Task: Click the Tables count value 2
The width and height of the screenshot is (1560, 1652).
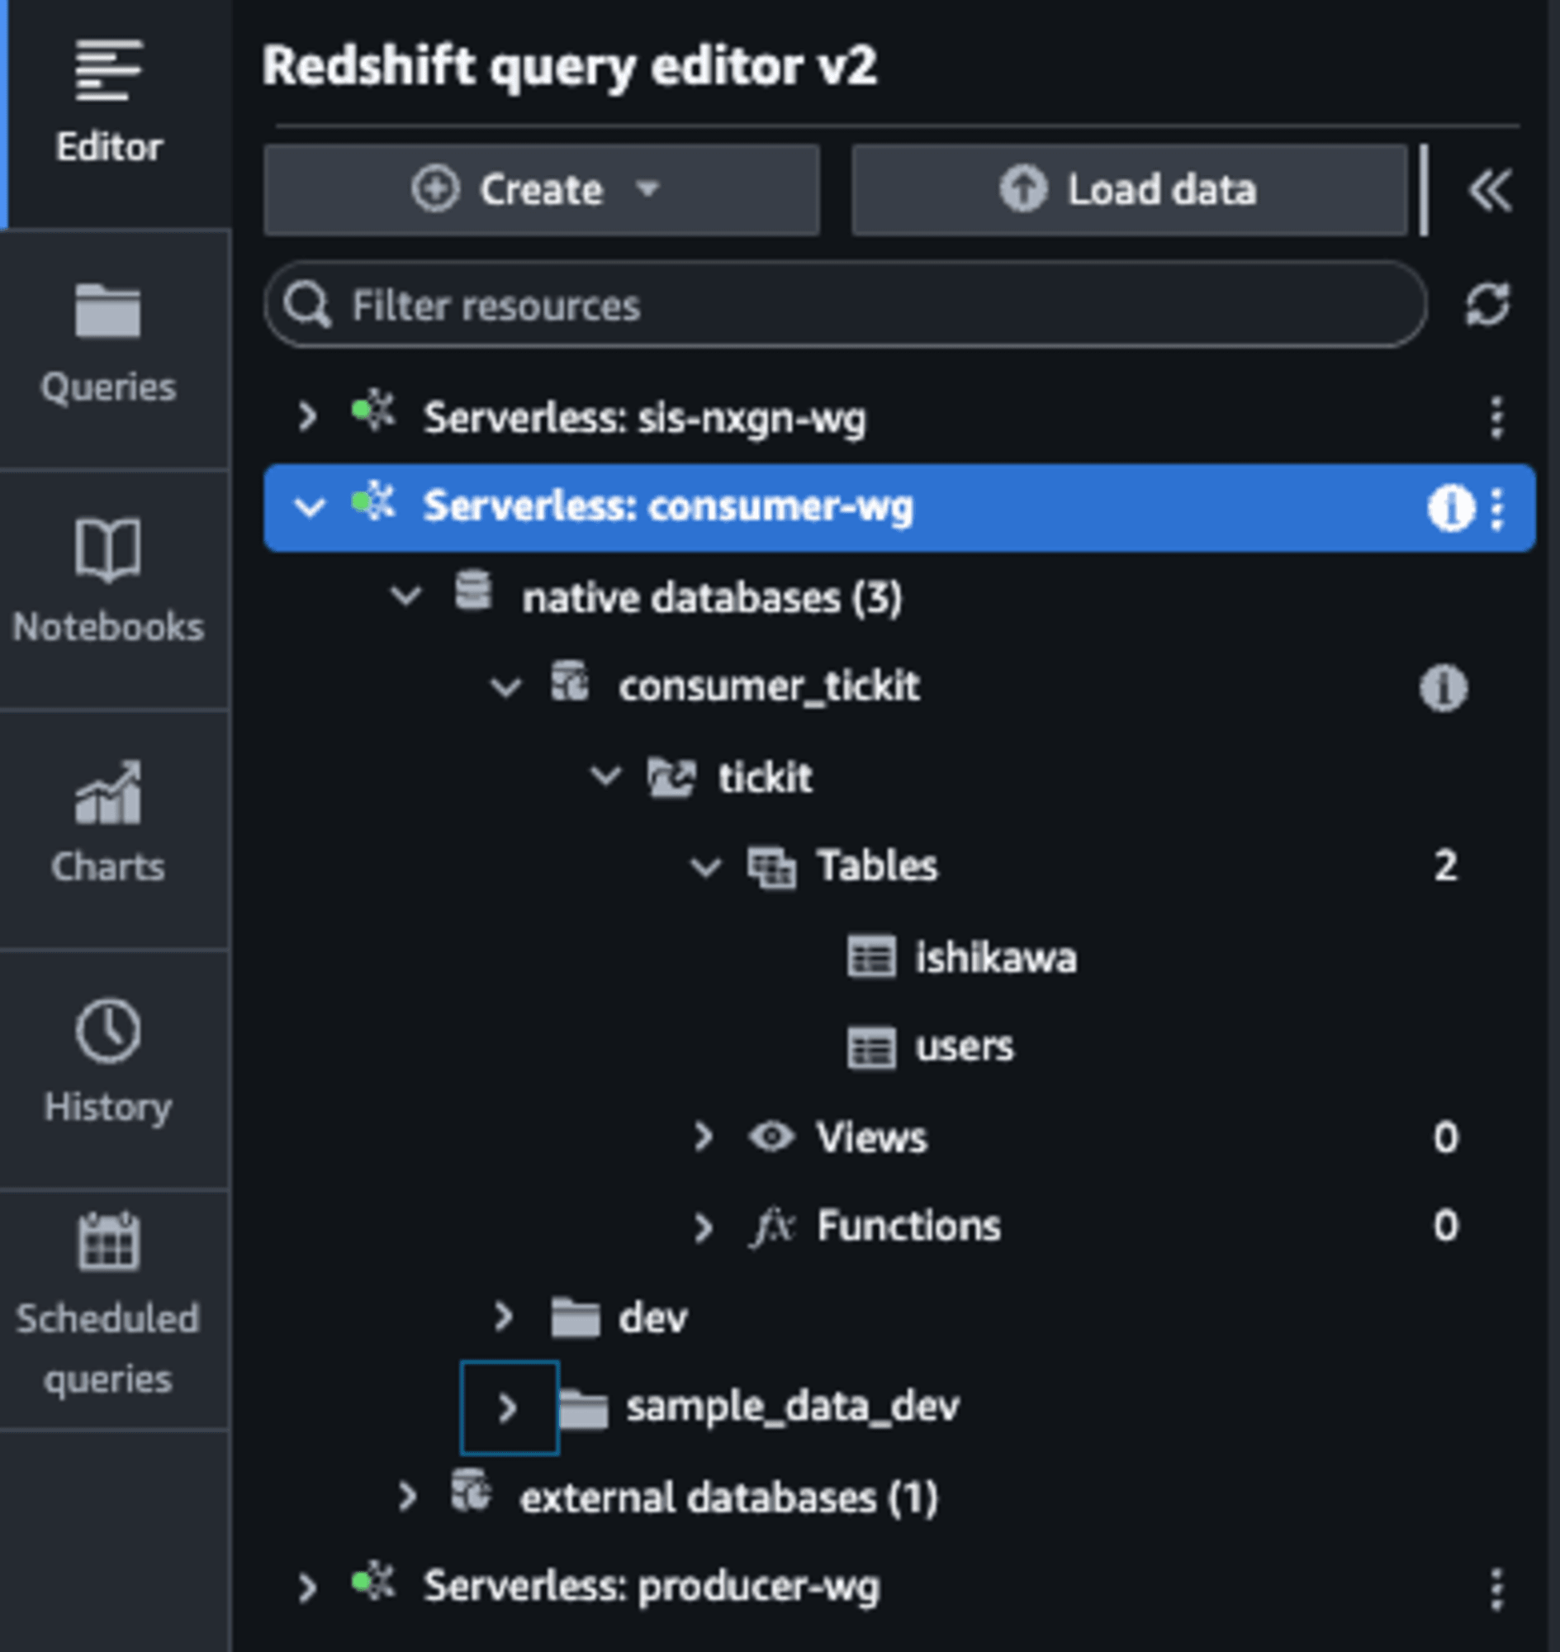Action: pos(1445,866)
